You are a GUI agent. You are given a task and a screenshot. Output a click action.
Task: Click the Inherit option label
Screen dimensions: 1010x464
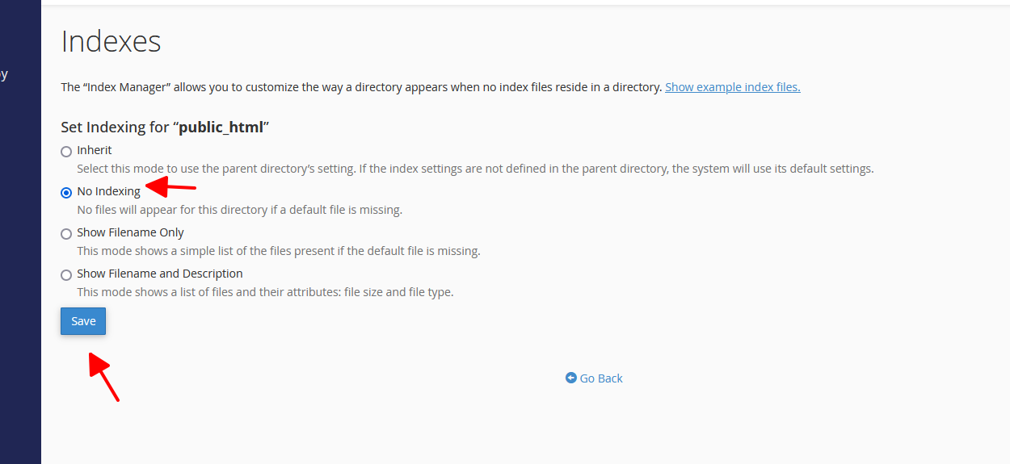pos(95,150)
